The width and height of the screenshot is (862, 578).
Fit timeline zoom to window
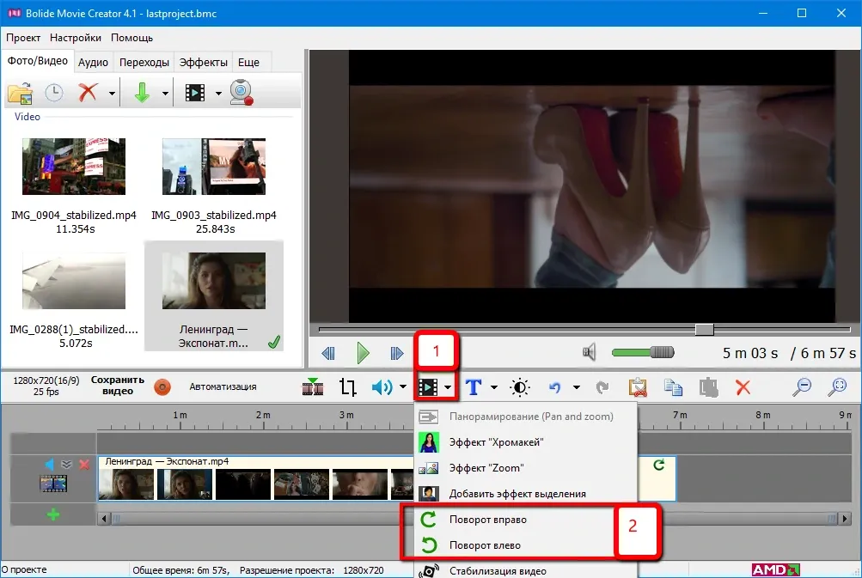[837, 386]
